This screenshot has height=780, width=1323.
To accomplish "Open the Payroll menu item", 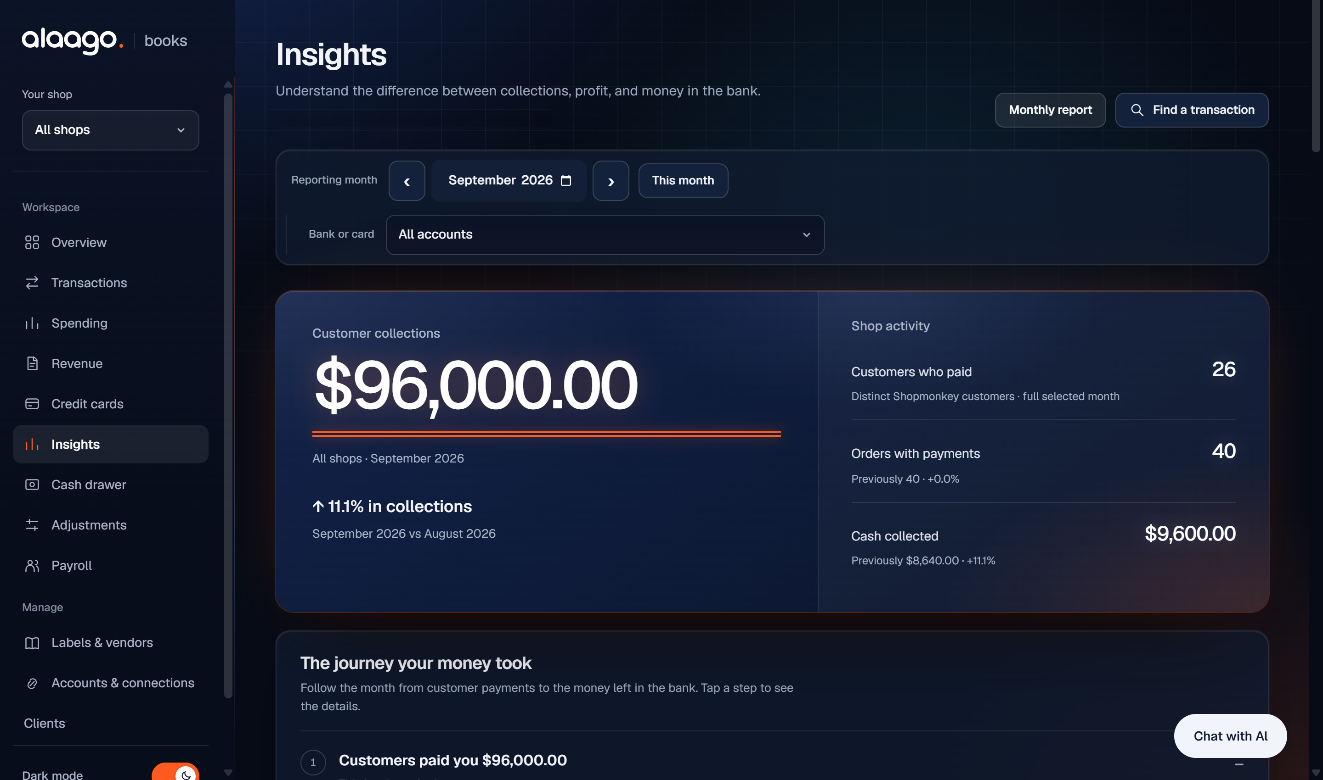I will (x=111, y=566).
